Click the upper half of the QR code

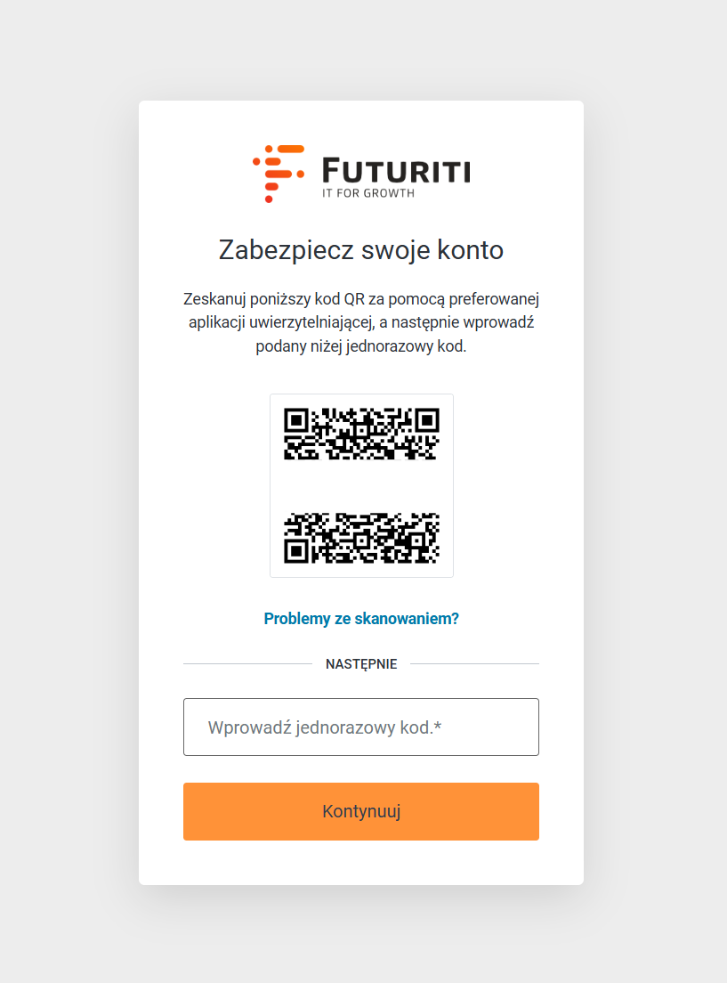click(x=361, y=434)
